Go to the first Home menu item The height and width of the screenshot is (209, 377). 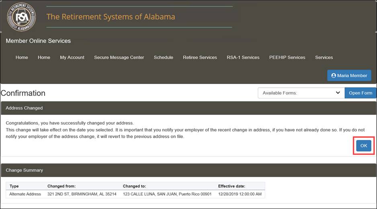click(x=22, y=57)
